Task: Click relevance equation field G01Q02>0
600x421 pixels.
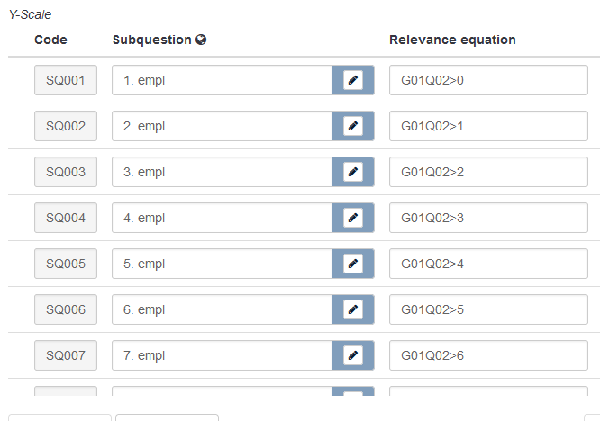Action: click(x=488, y=81)
